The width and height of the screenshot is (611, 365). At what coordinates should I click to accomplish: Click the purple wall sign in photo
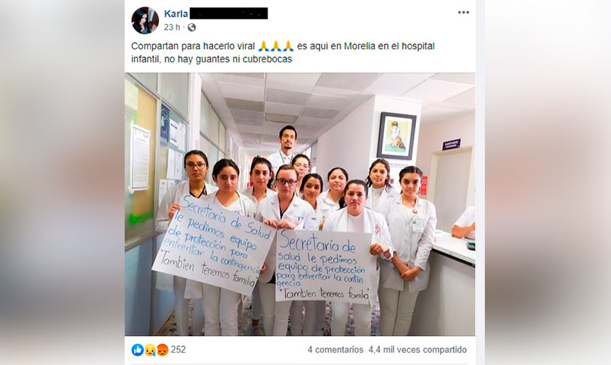click(452, 144)
